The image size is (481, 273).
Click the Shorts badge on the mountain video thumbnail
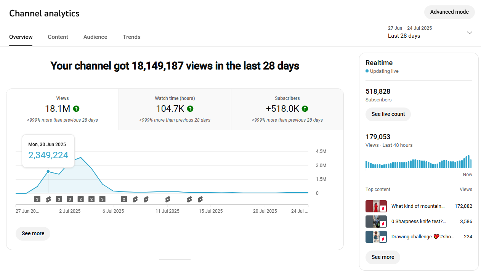pos(383,209)
